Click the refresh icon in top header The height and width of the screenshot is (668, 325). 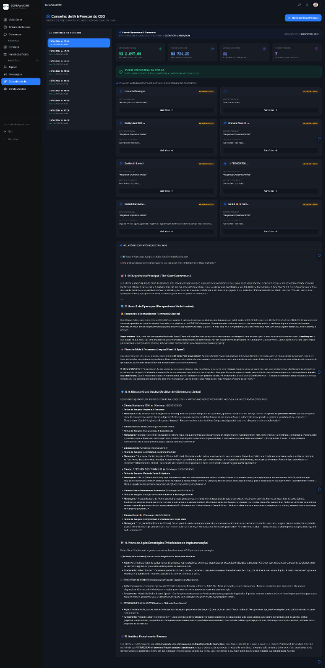tap(300, 5)
